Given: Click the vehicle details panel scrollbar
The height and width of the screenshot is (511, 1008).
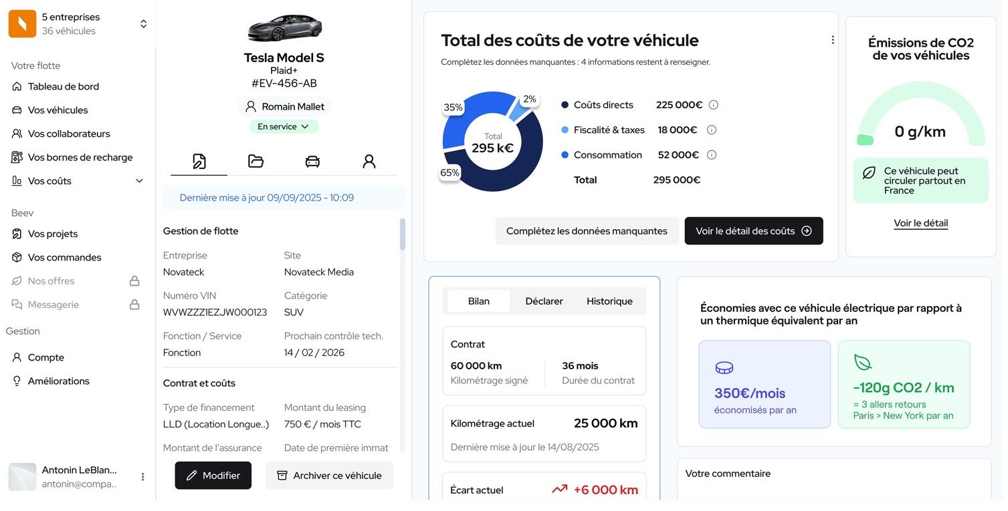Looking at the screenshot, I should click(402, 234).
